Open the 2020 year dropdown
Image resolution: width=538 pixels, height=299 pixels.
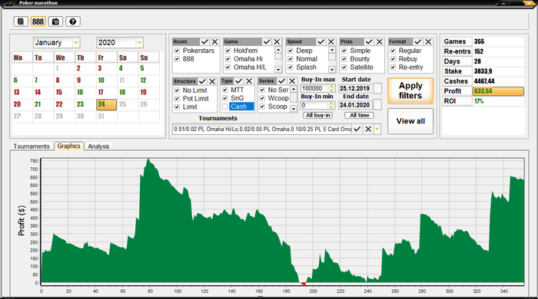point(139,43)
